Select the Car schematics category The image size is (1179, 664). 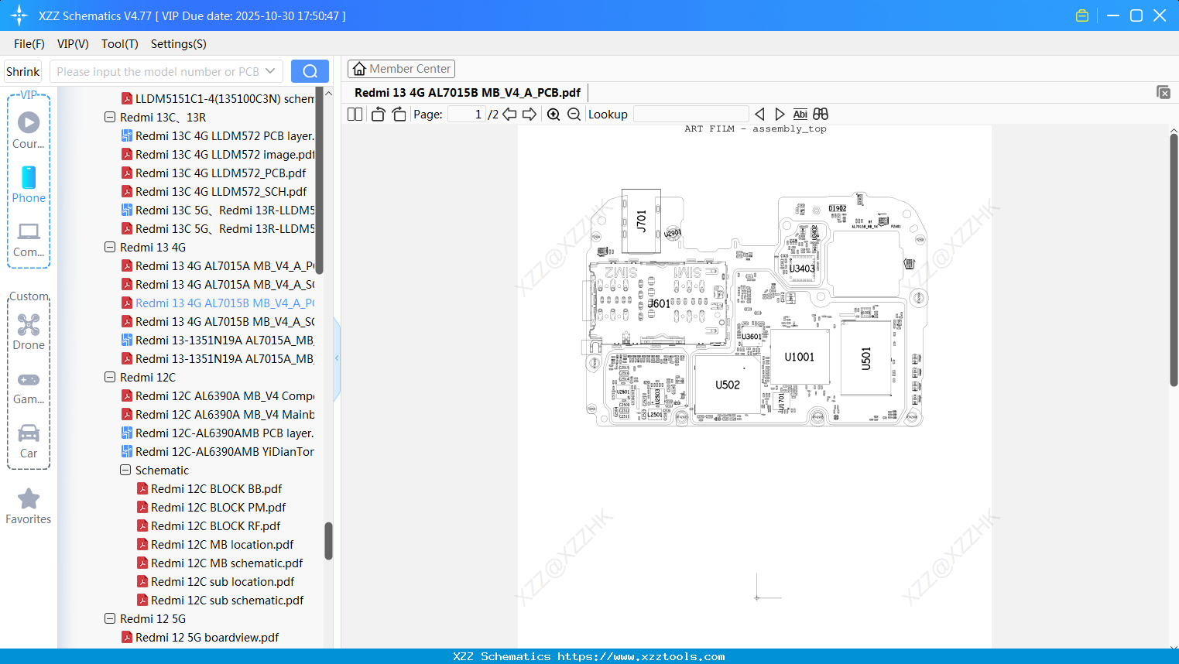point(28,440)
